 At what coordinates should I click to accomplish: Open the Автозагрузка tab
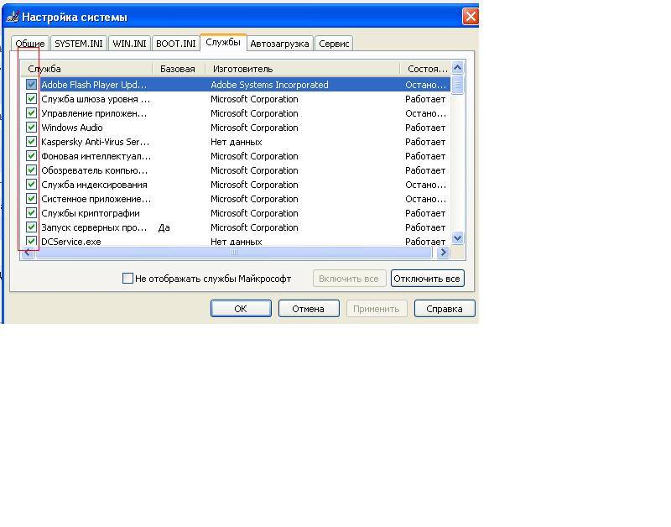[280, 44]
